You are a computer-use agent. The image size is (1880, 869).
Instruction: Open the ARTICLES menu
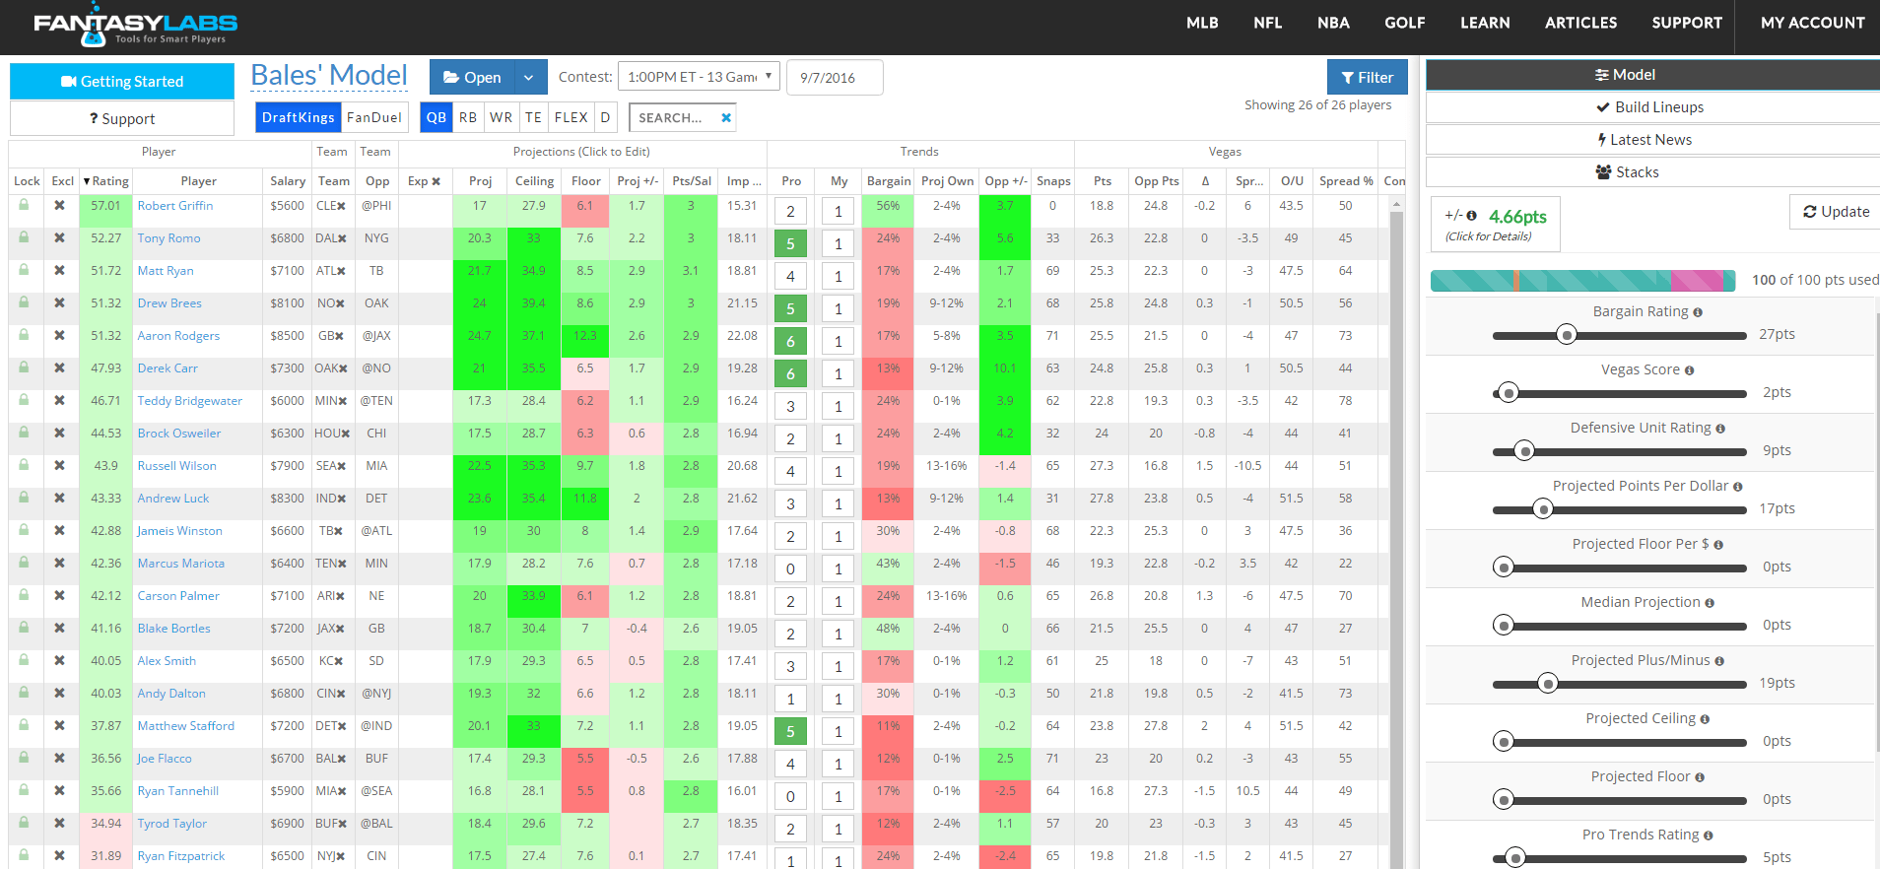tap(1580, 23)
